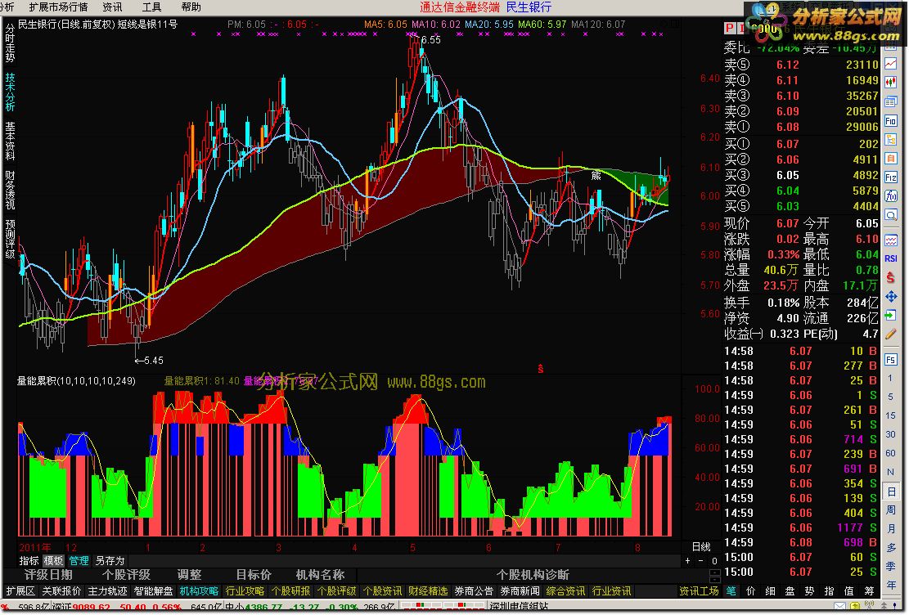The image size is (909, 615).
Task: Switch to 分时走势 side tab
Action: point(10,43)
